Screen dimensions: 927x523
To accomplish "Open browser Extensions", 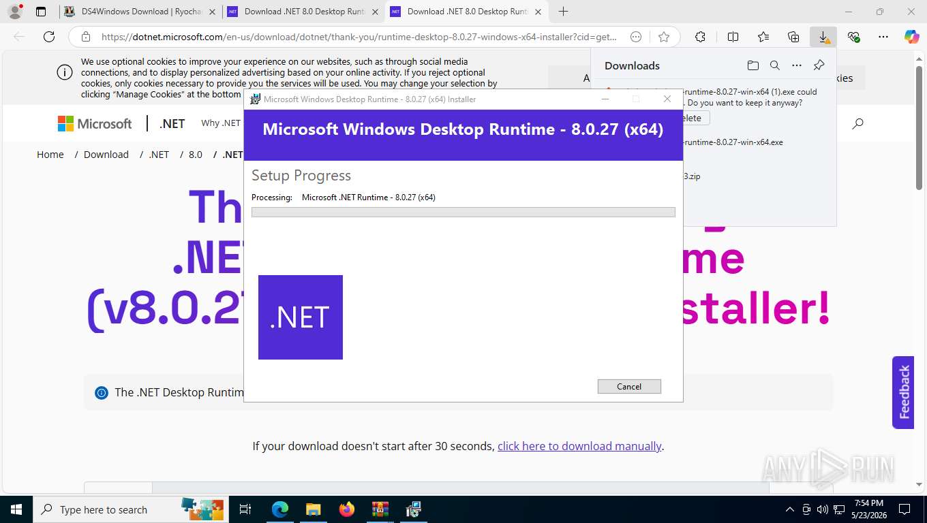I will click(700, 37).
